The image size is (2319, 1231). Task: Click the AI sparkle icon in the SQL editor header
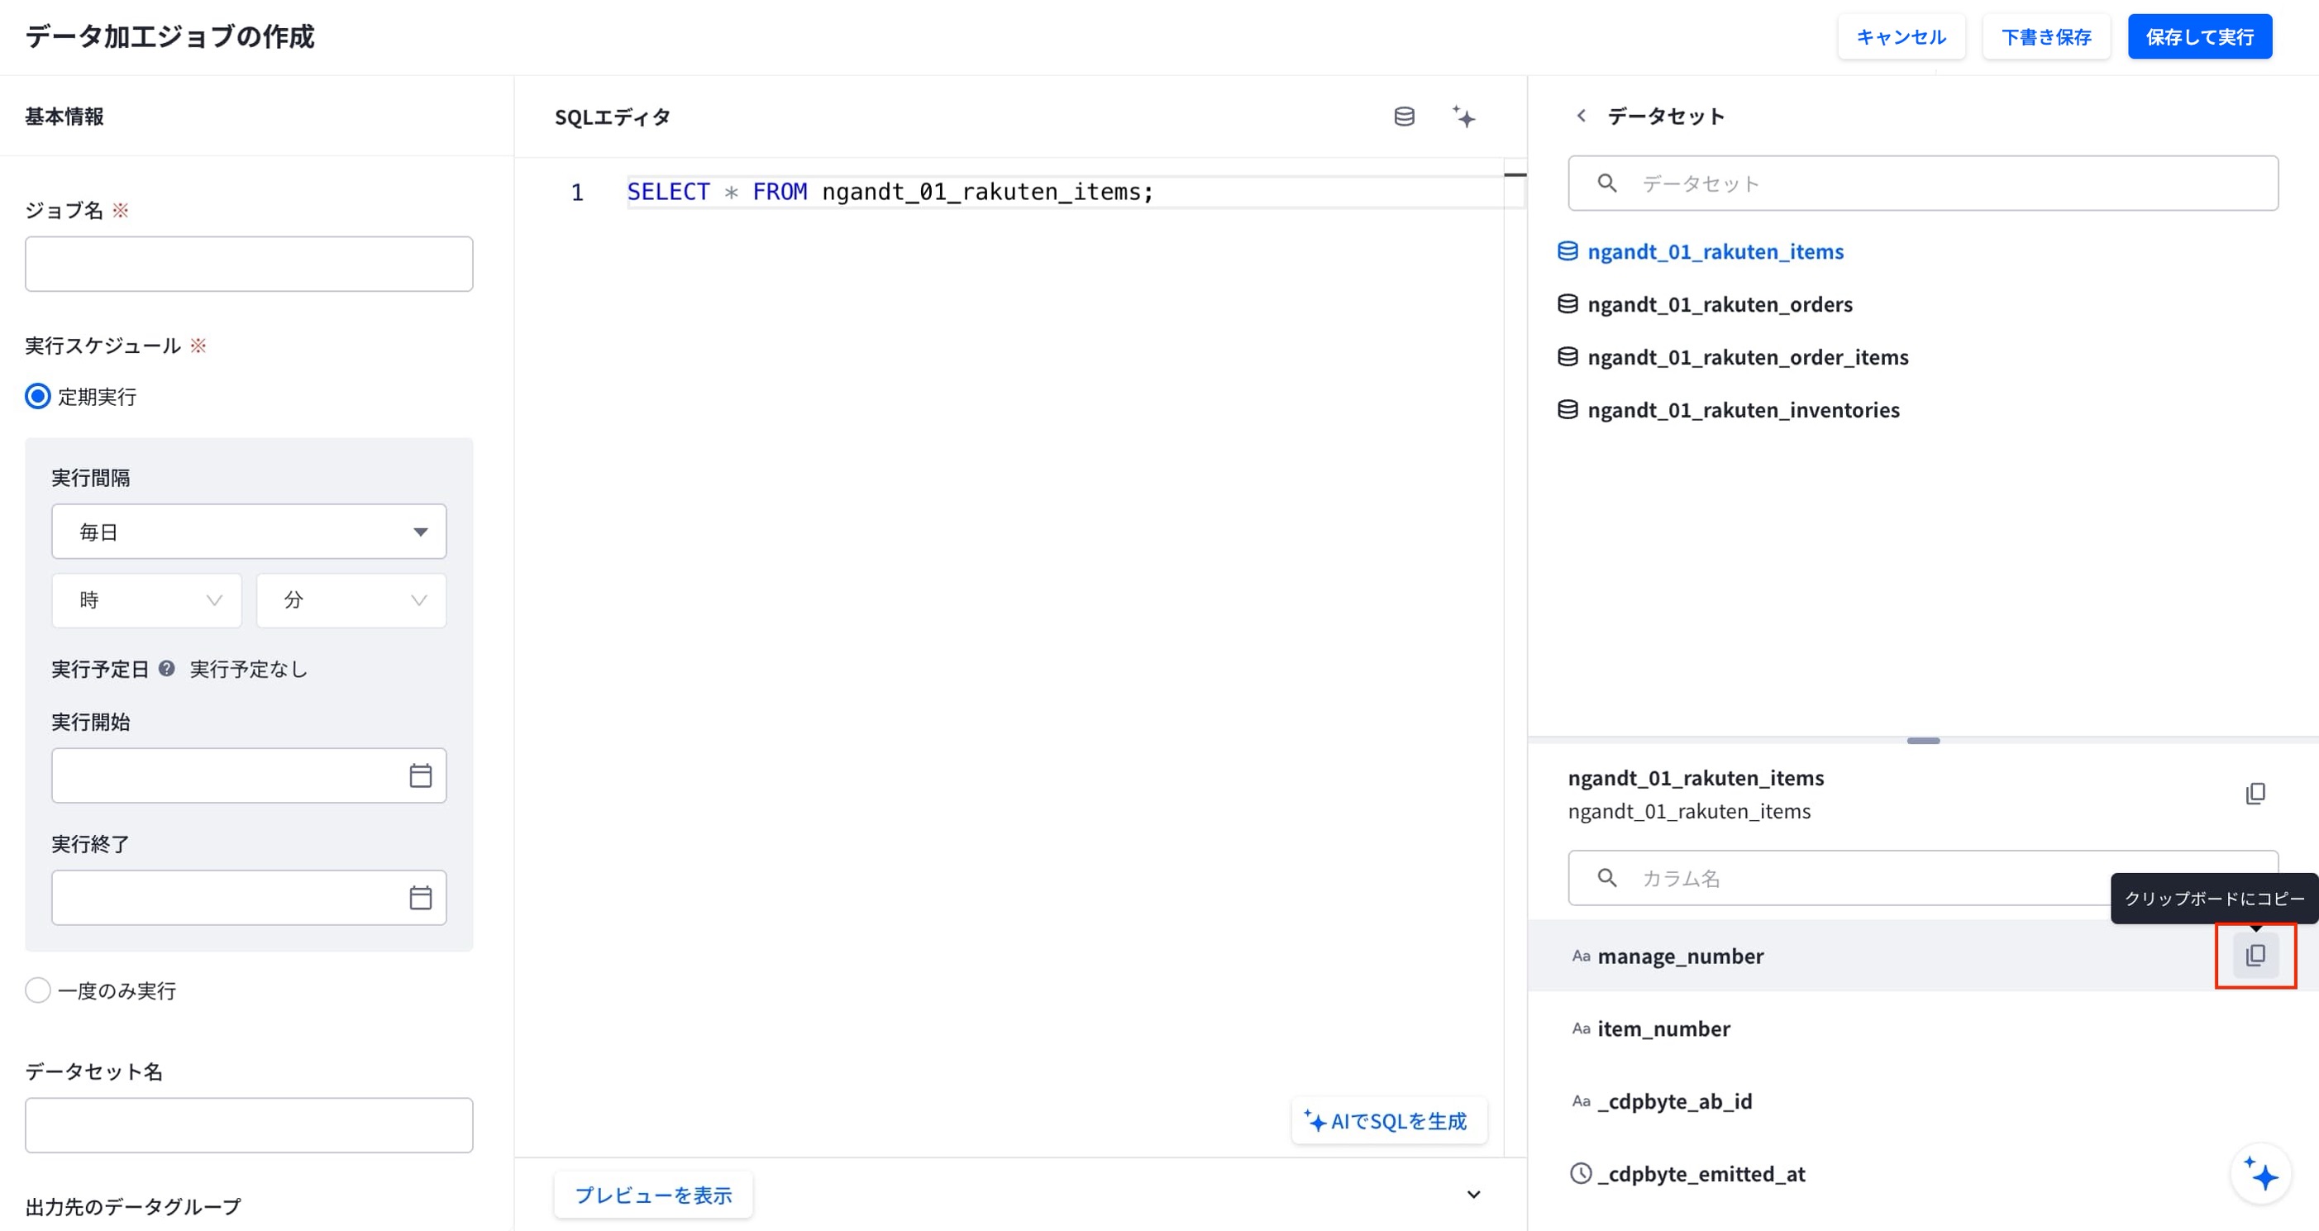pyautogui.click(x=1464, y=117)
